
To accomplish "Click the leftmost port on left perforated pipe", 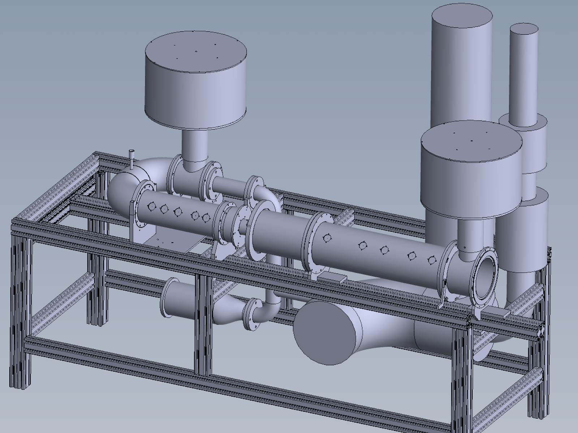I will (x=151, y=206).
